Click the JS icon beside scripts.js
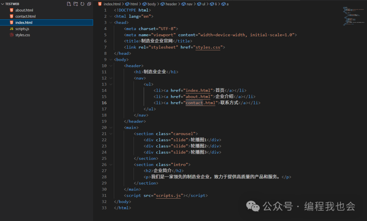The image size is (367, 221). click(12, 29)
